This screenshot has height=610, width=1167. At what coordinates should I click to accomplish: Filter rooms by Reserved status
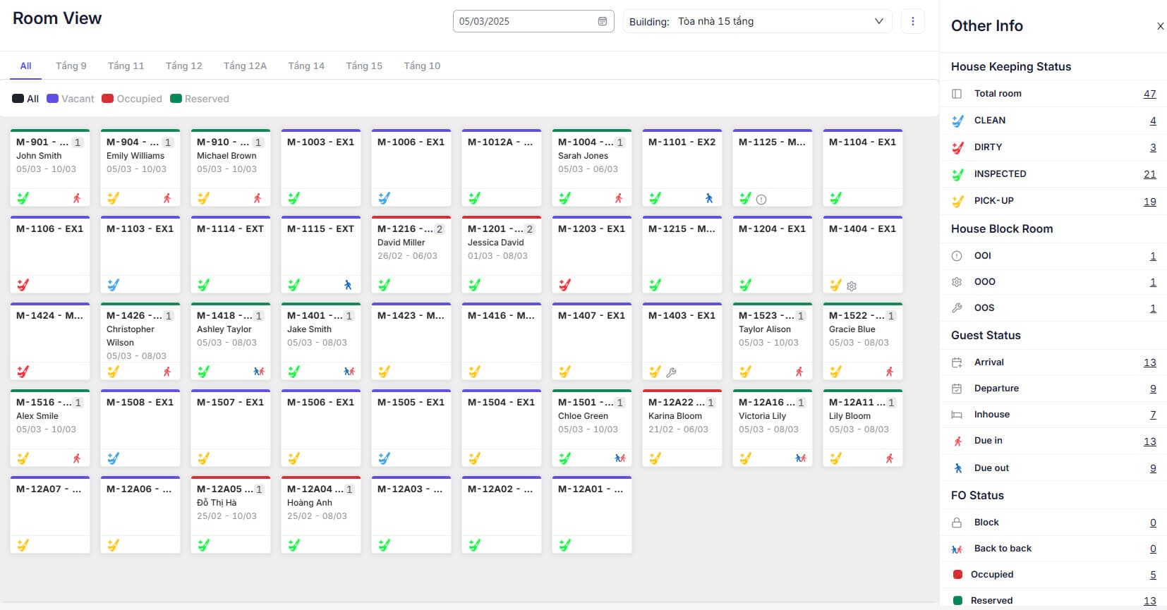click(x=200, y=99)
